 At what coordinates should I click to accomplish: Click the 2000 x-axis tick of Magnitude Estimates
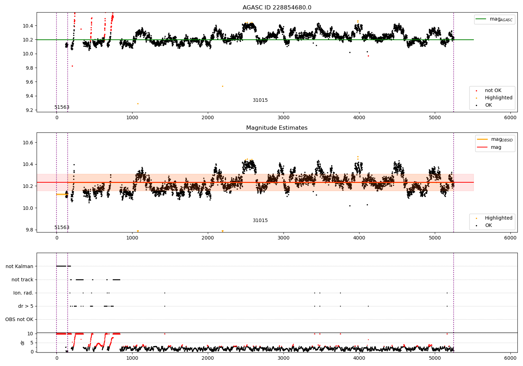[x=208, y=238]
